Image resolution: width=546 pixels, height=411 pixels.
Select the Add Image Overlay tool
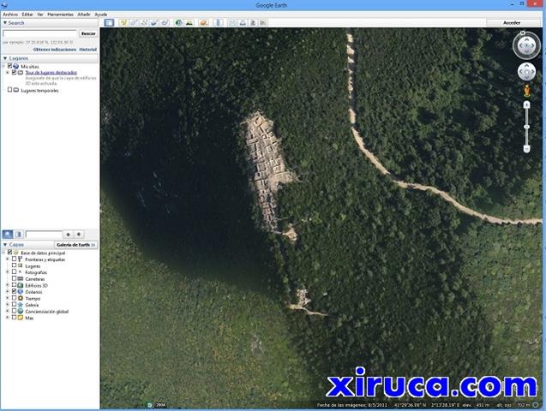154,23
